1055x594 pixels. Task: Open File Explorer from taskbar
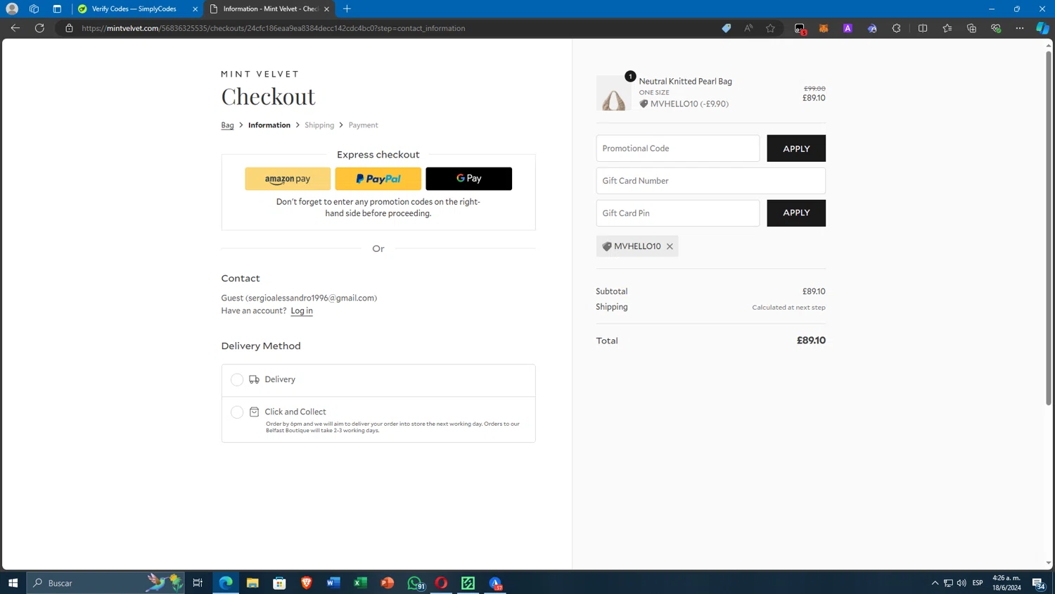[252, 583]
